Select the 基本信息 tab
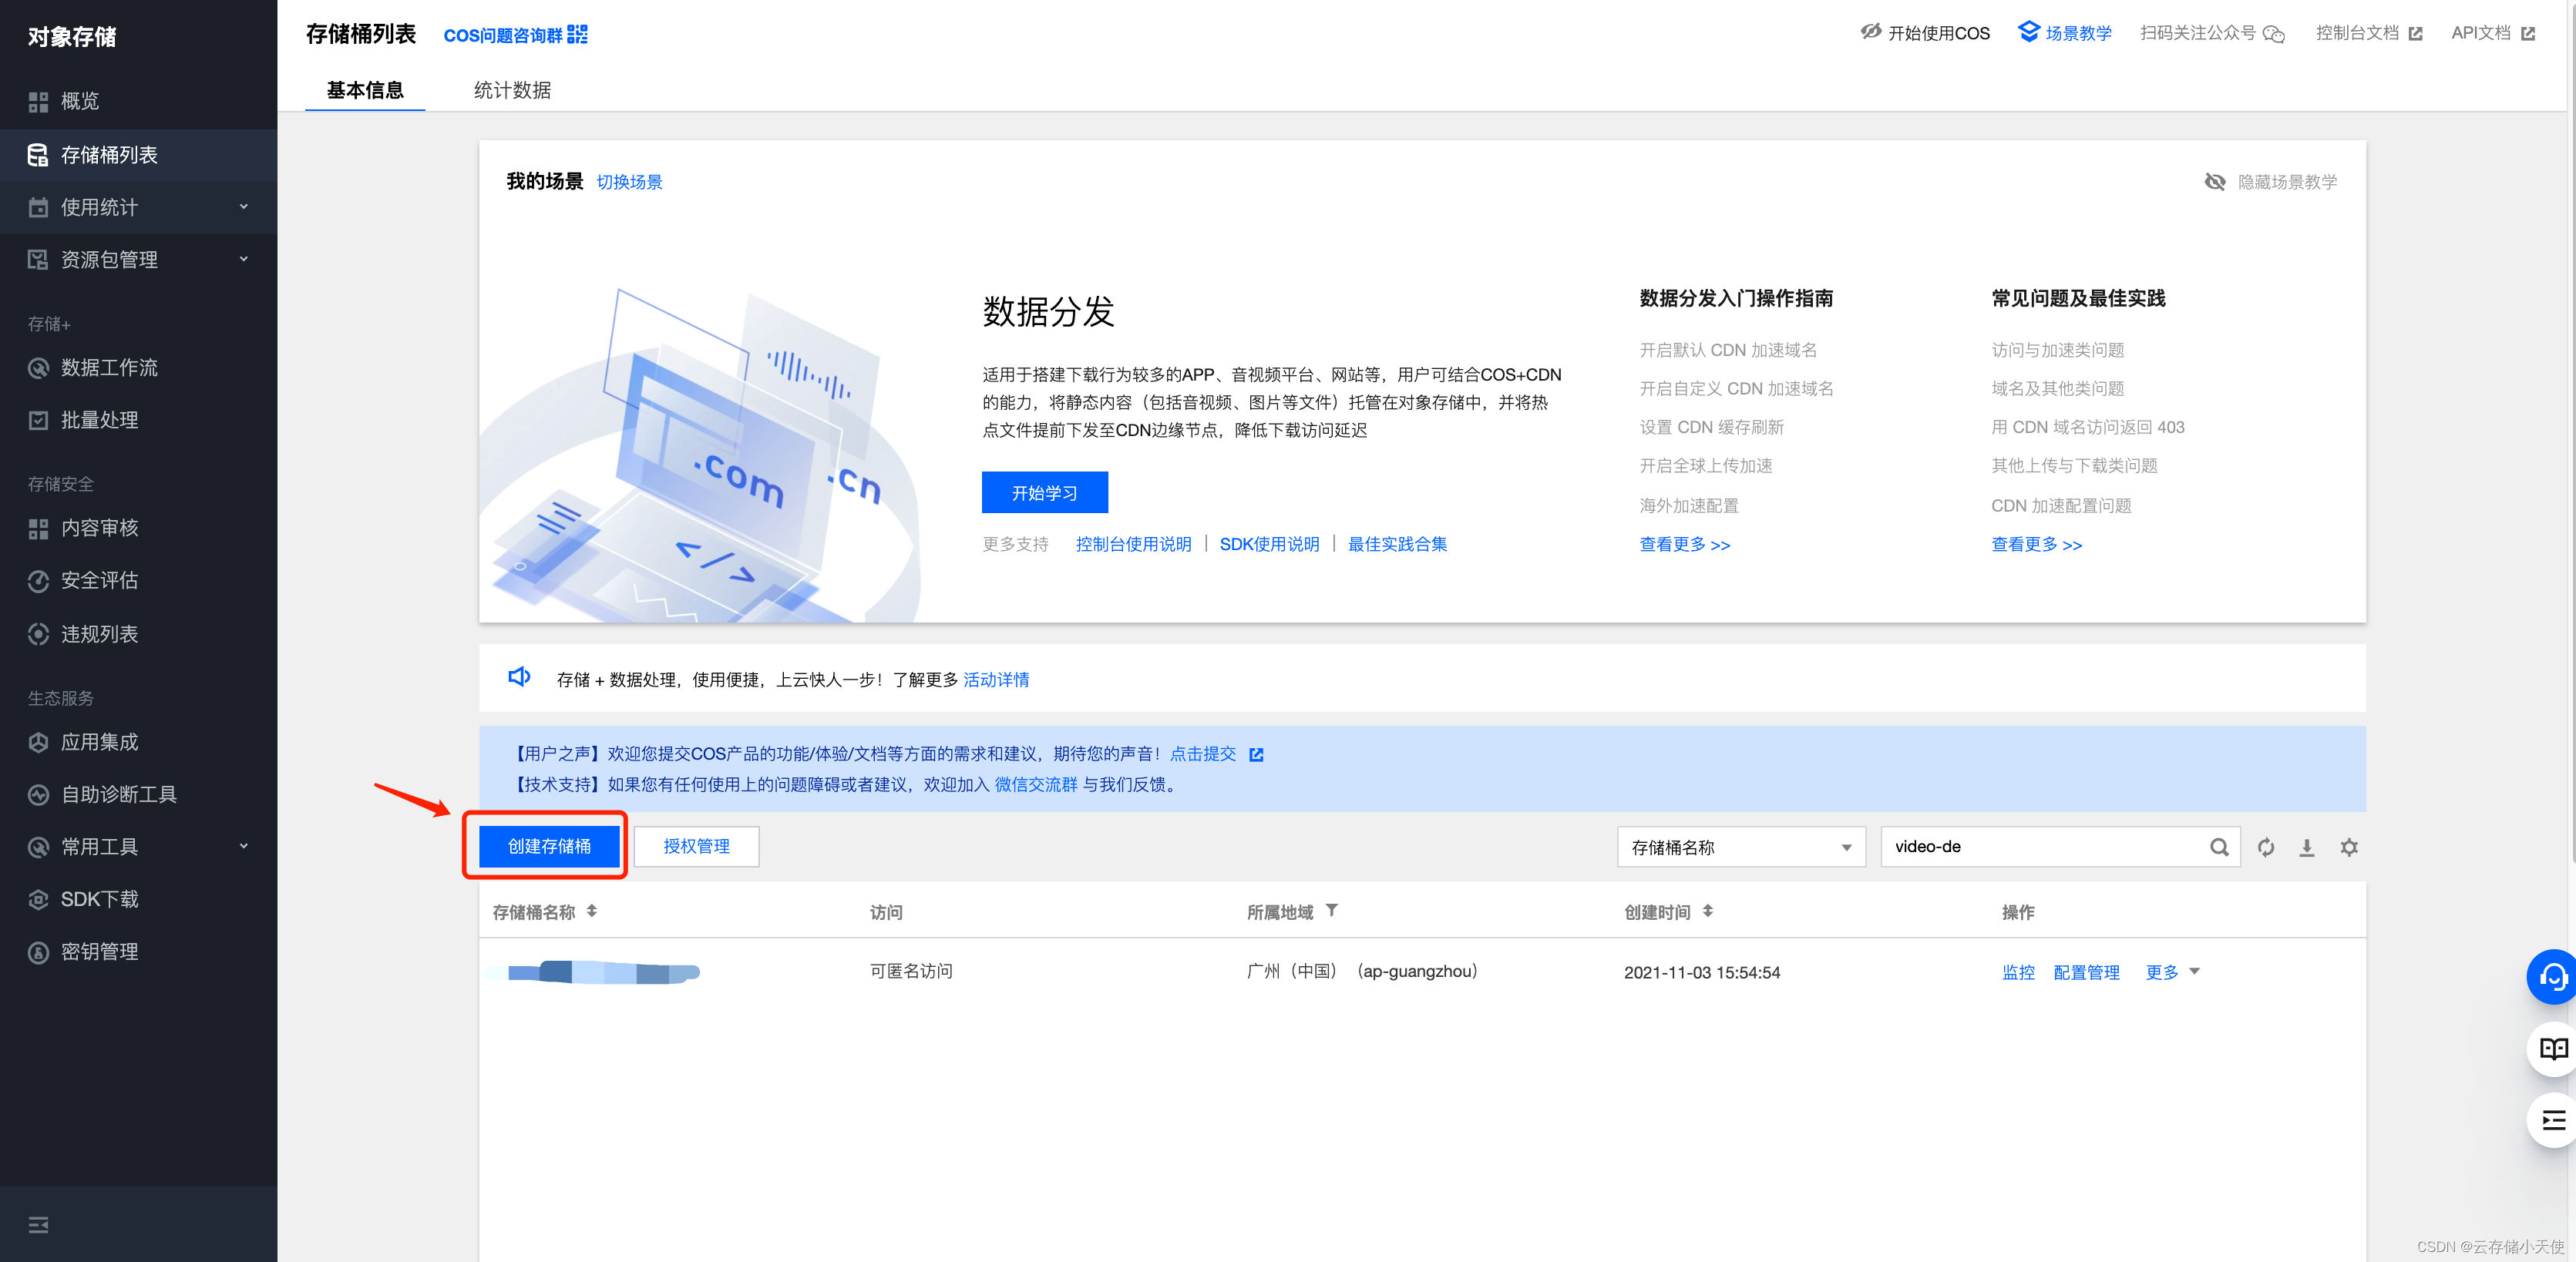Screen dimensions: 2576x1262 tap(364, 90)
